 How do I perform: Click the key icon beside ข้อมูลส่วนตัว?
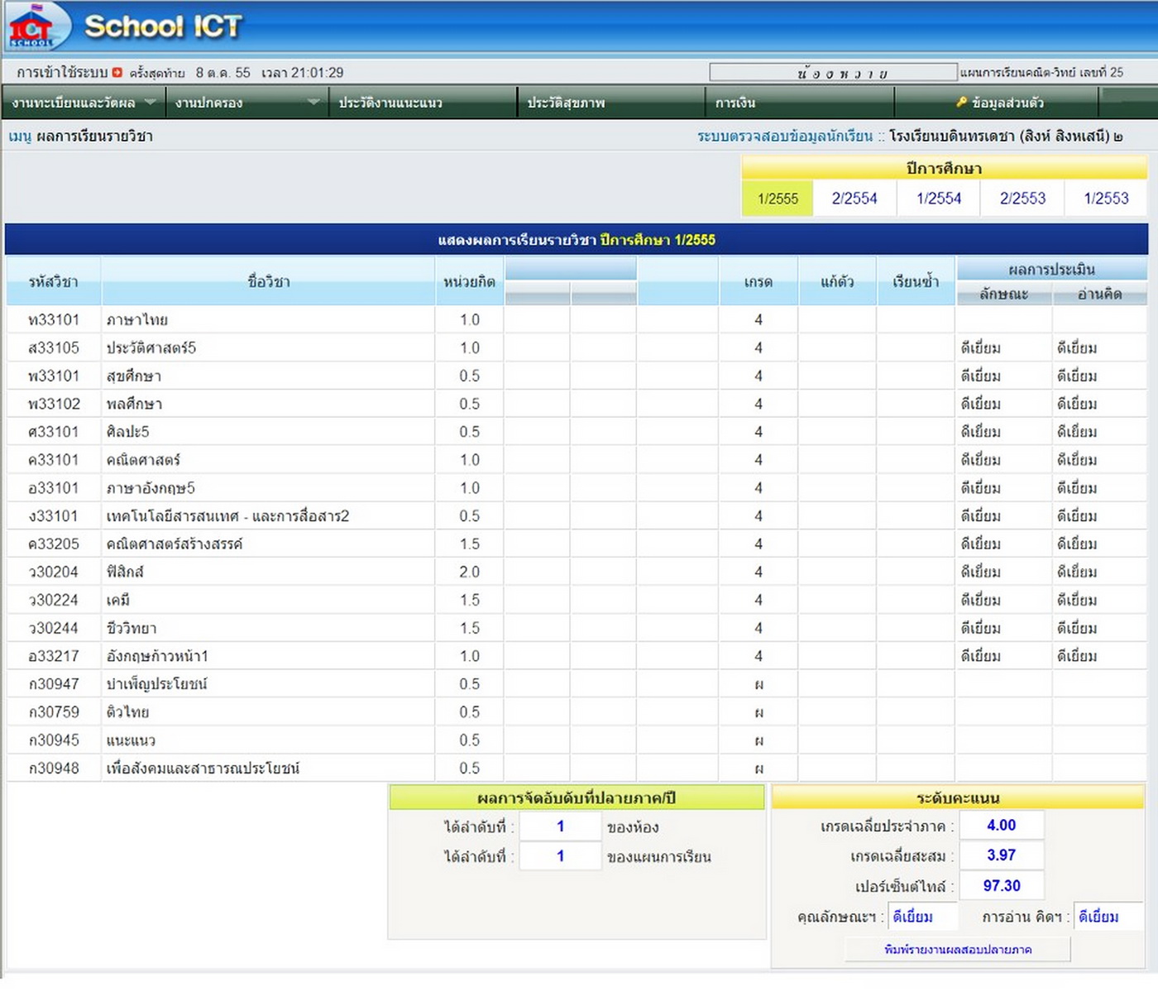click(x=961, y=103)
